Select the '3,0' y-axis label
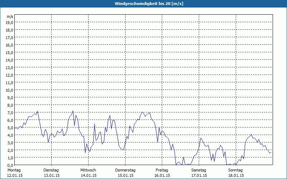The image size is (287, 179). coord(10,143)
